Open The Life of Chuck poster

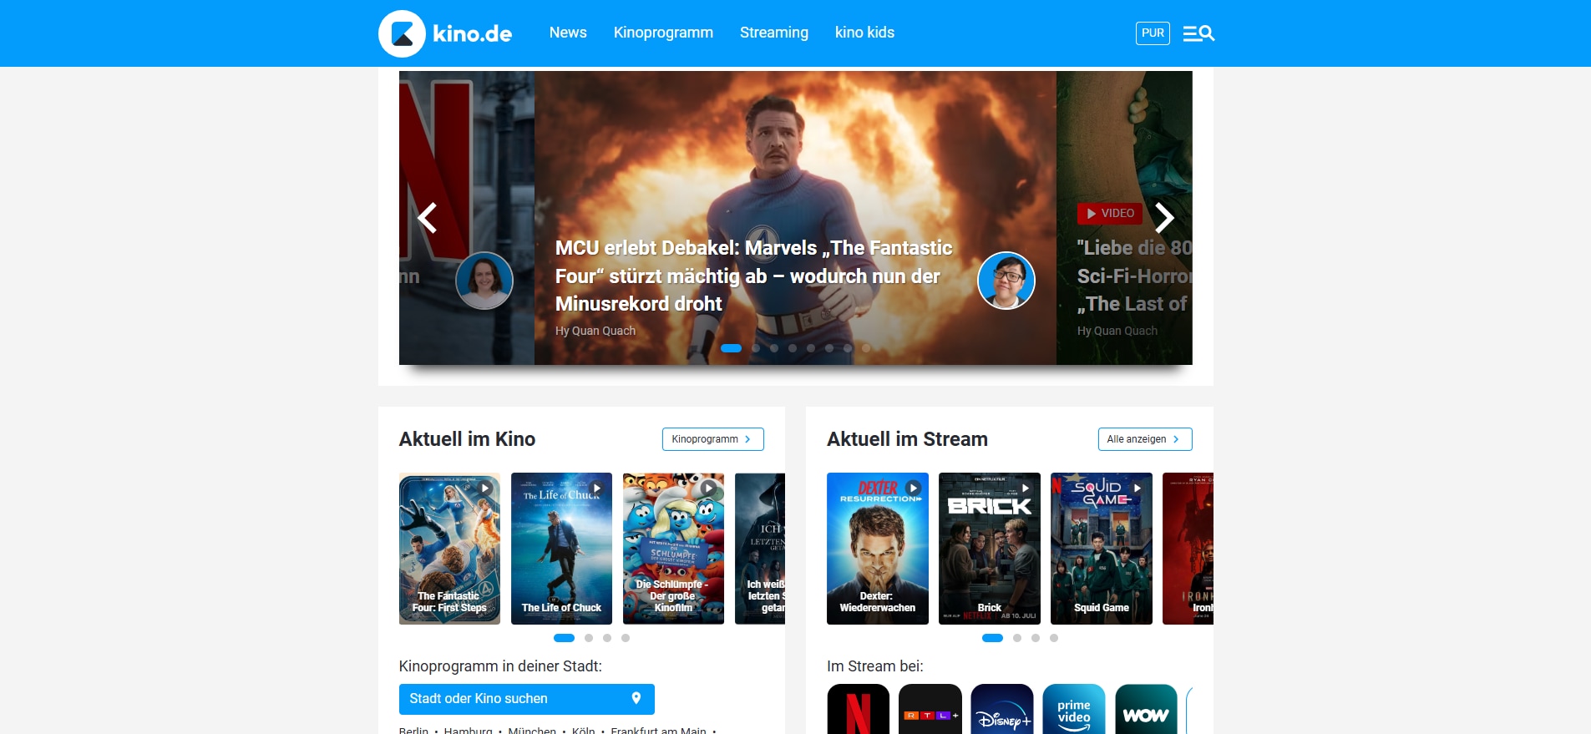pyautogui.click(x=561, y=549)
